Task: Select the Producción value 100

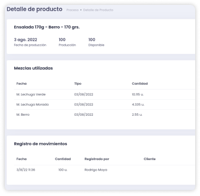Action: pos(62,40)
